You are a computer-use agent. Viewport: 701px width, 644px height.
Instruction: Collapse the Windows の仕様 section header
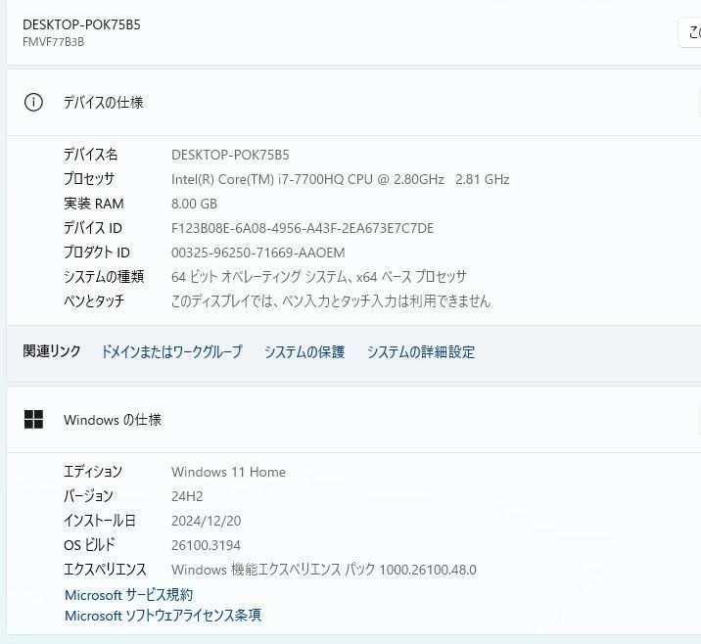tap(353, 420)
